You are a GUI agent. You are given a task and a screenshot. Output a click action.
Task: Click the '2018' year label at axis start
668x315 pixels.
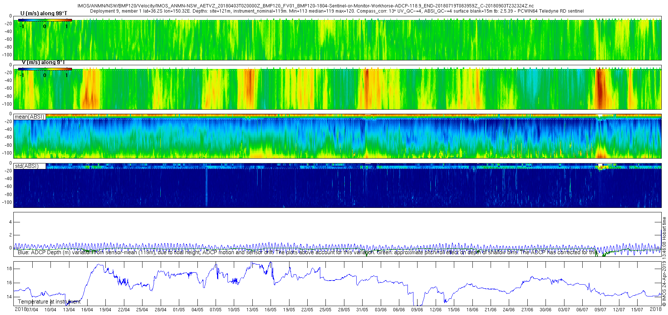[20, 309]
